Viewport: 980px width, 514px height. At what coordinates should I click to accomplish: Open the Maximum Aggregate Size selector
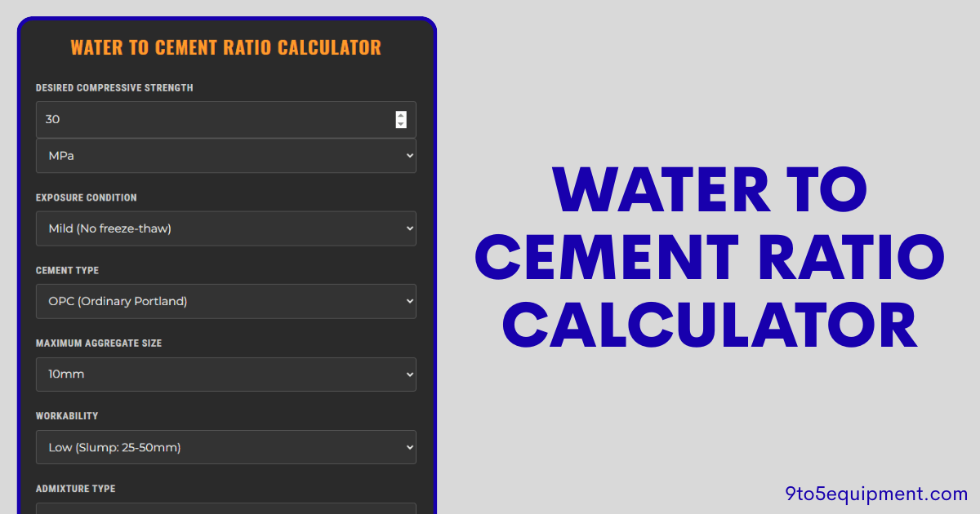point(225,374)
